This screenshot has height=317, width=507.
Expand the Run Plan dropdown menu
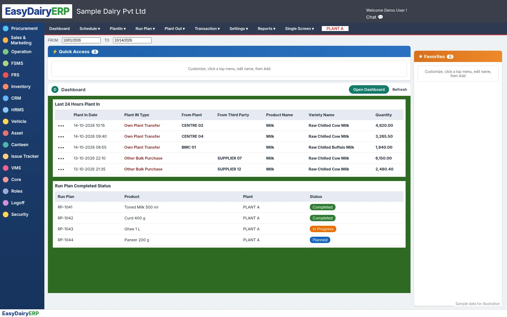click(x=145, y=29)
